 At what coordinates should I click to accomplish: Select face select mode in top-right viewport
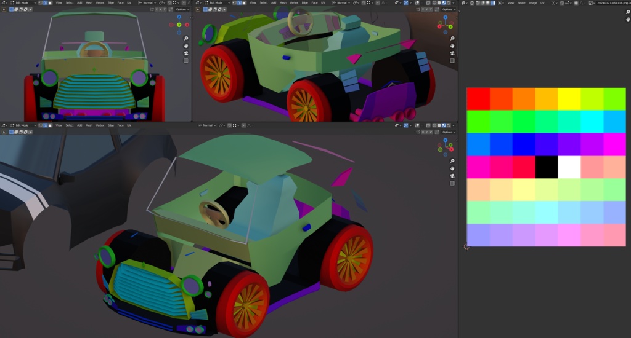(244, 2)
